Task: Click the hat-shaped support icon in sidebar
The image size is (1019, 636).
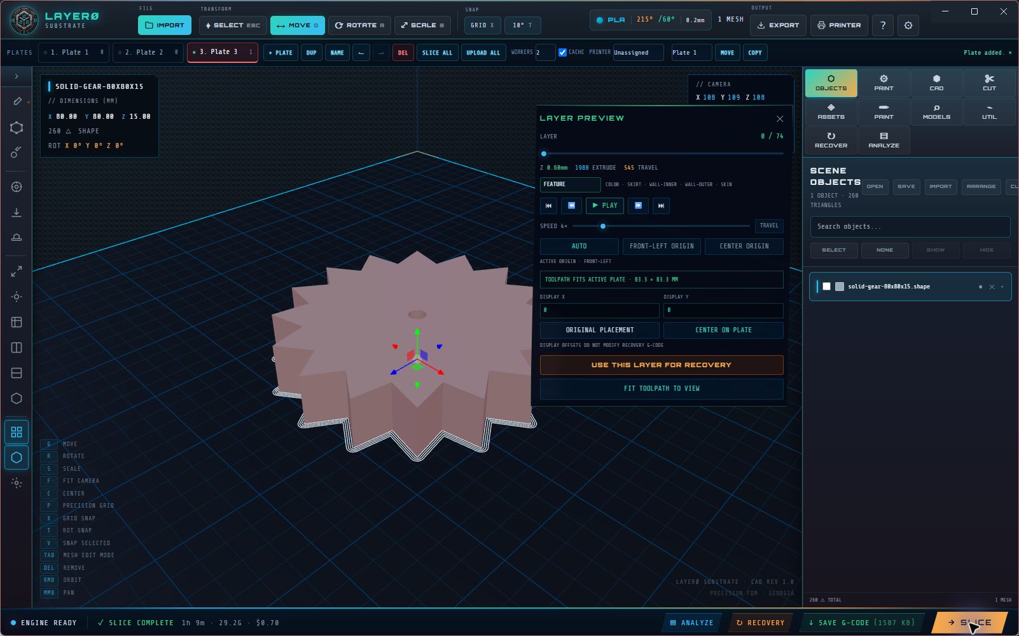Action: pyautogui.click(x=17, y=238)
